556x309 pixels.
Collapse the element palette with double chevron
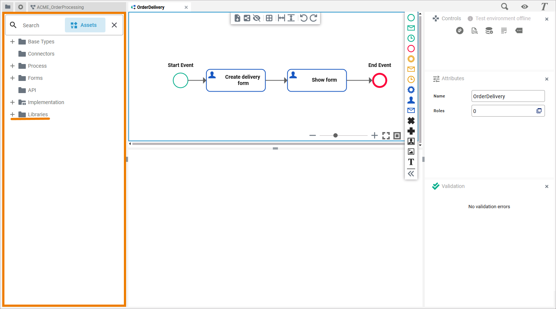tap(411, 174)
